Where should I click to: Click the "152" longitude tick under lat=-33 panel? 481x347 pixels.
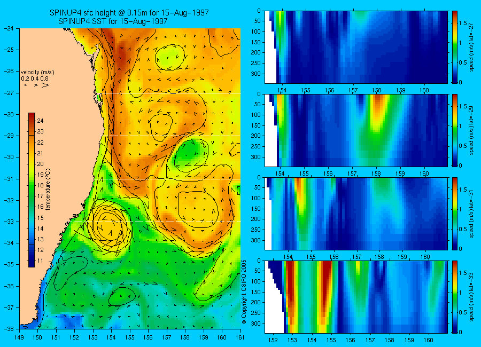pos(273,340)
